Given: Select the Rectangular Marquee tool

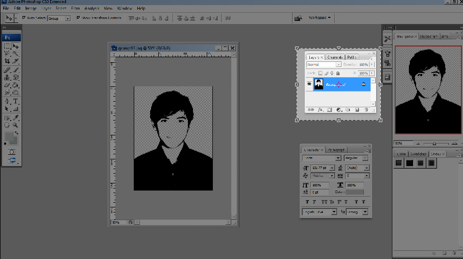Looking at the screenshot, I should pyautogui.click(x=7, y=46).
